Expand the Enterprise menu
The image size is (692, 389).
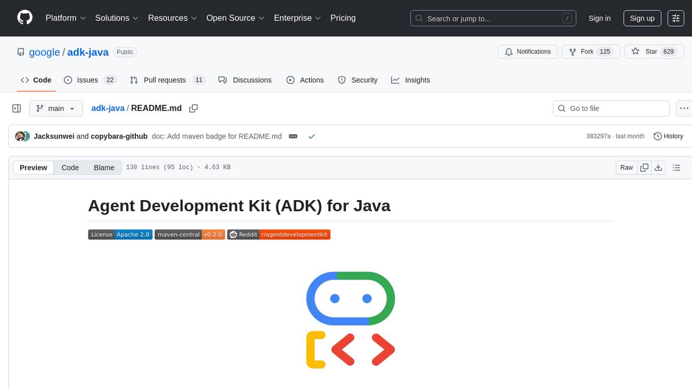coord(298,18)
